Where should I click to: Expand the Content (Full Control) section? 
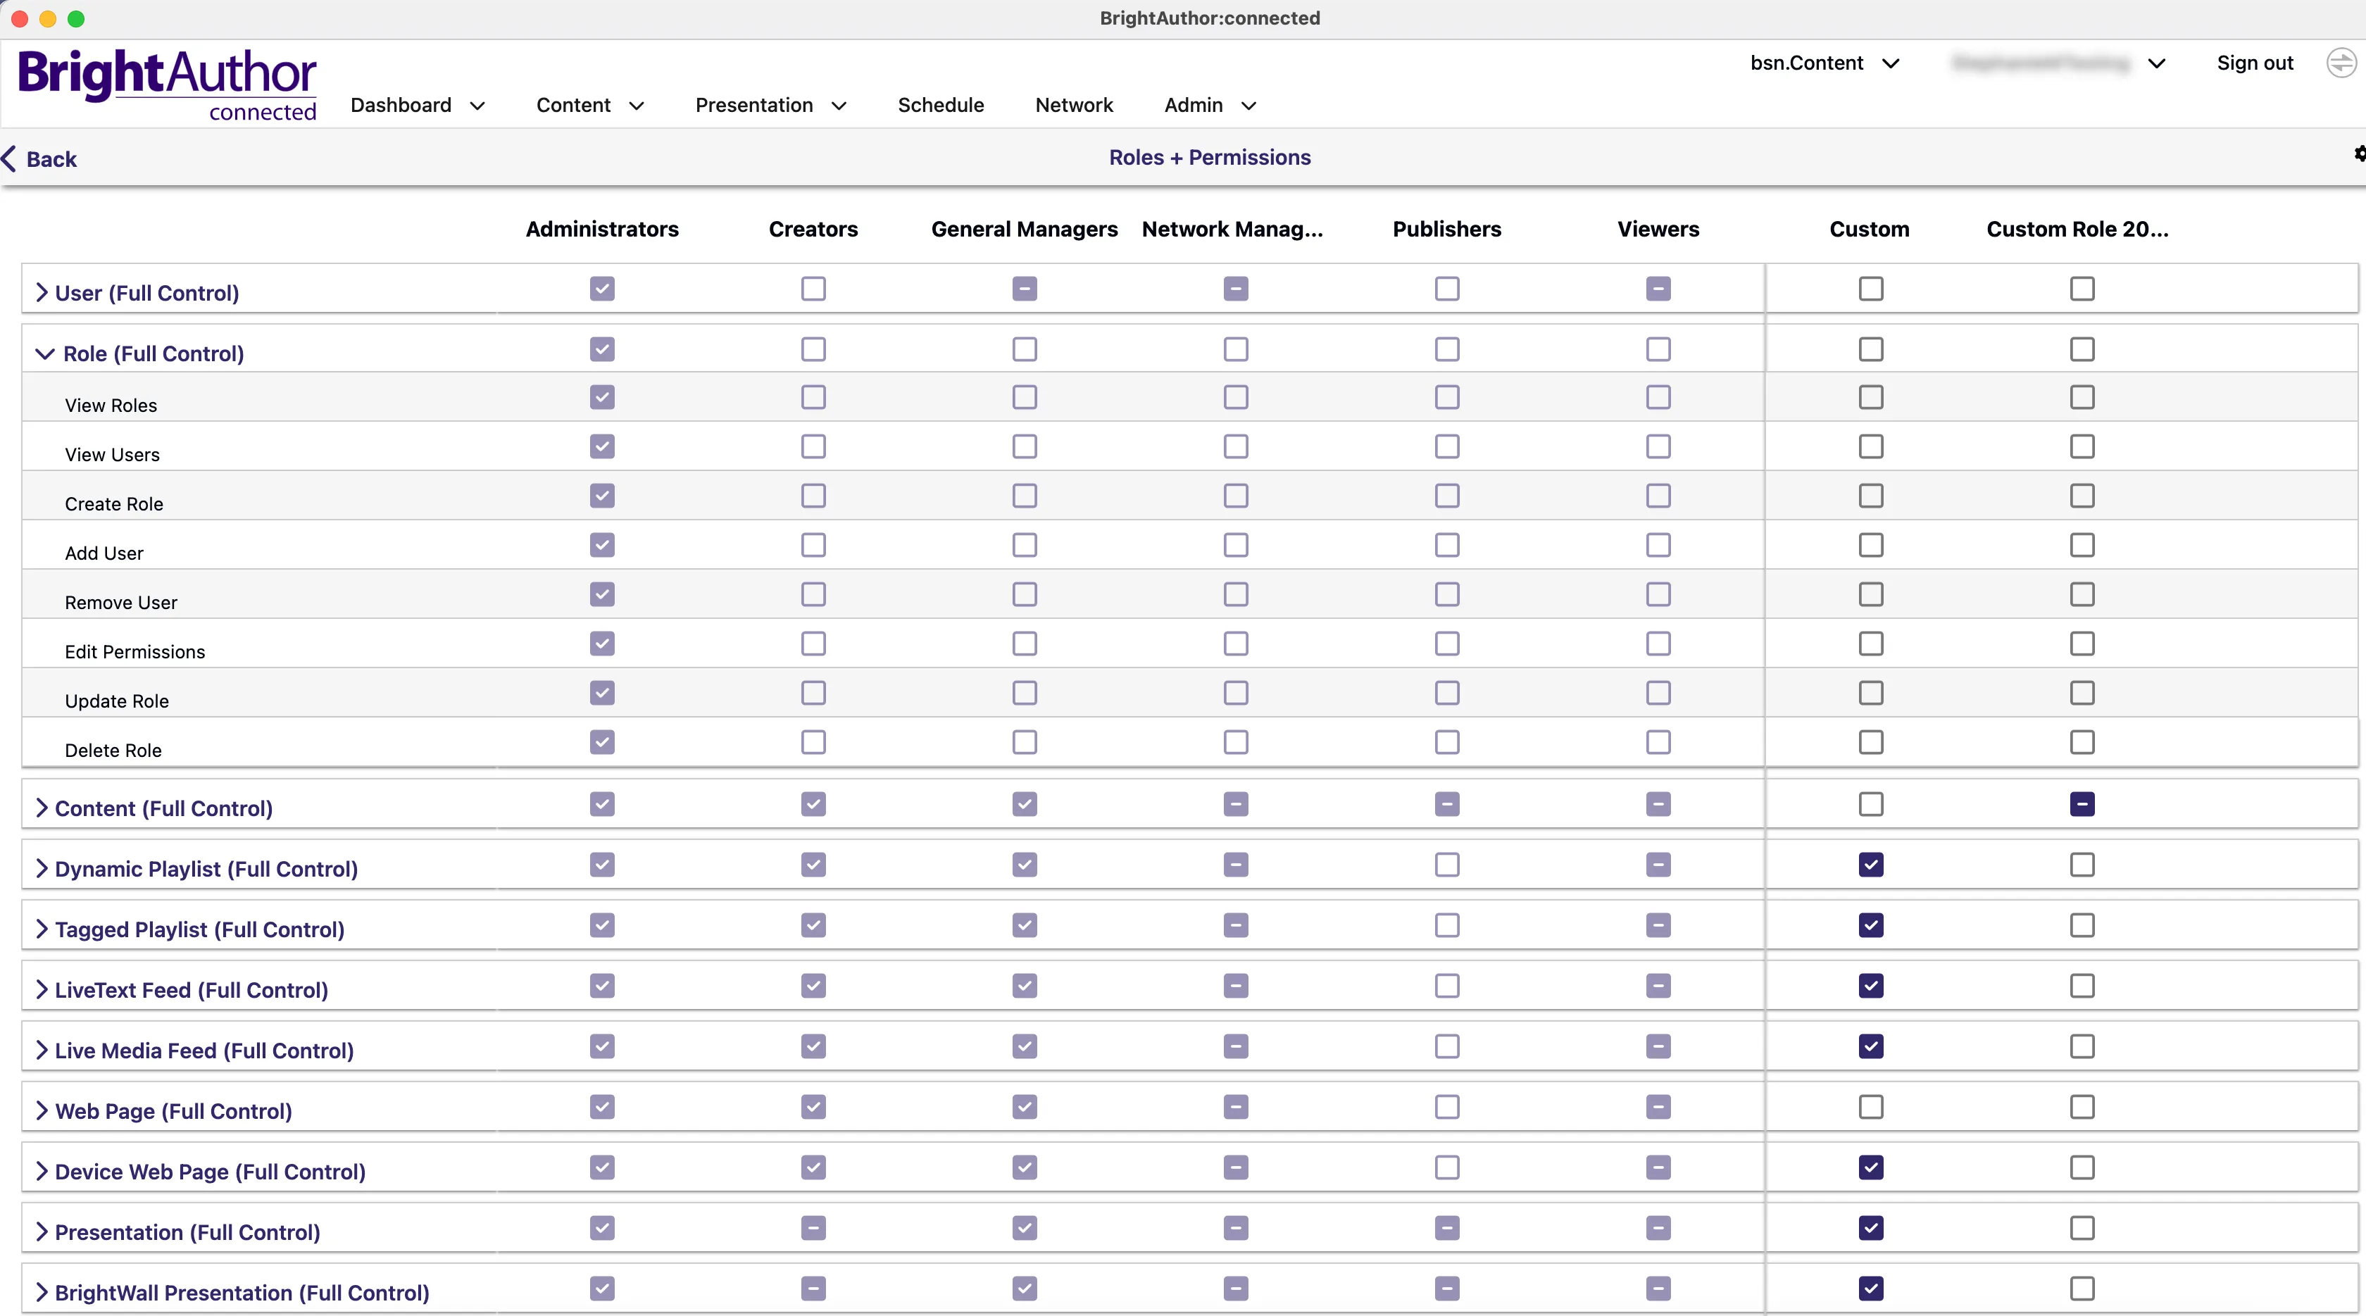click(x=42, y=807)
